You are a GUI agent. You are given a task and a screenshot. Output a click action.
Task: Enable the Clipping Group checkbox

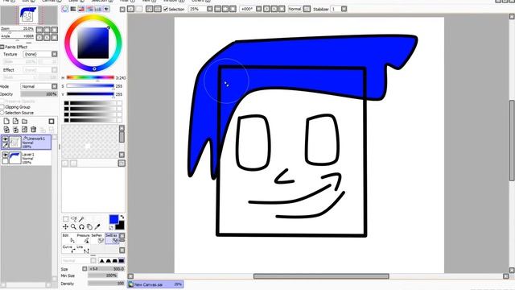pos(2,107)
